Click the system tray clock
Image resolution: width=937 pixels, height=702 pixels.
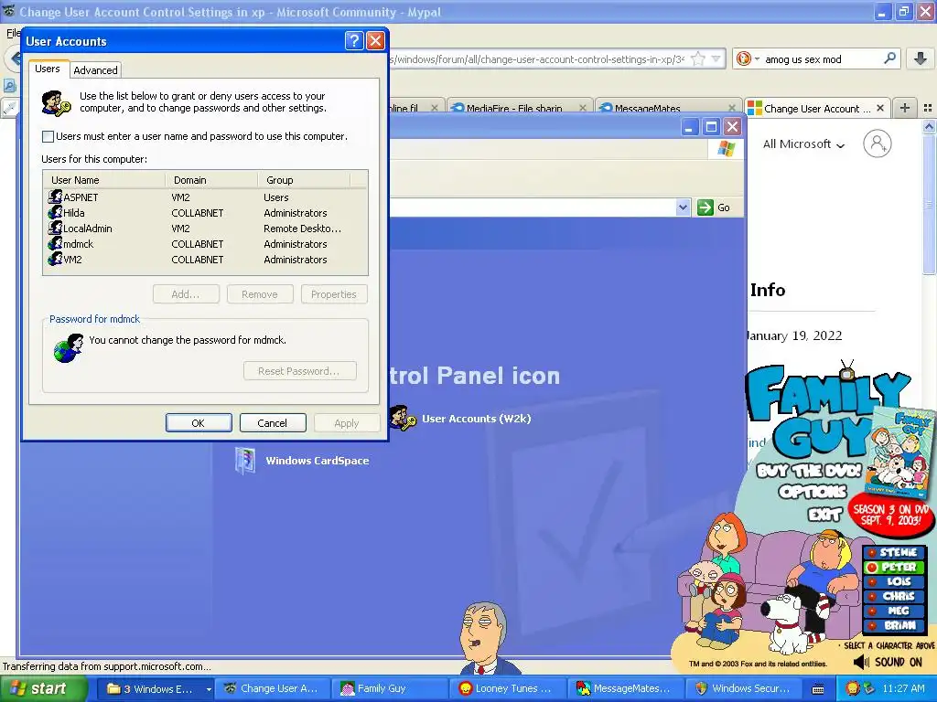[x=903, y=688]
